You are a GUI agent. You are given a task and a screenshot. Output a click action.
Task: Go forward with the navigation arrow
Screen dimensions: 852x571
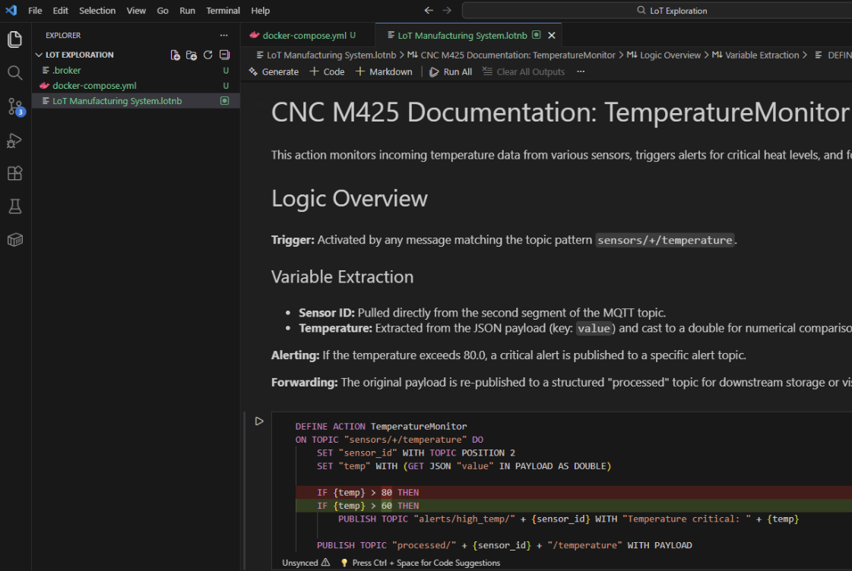point(447,11)
